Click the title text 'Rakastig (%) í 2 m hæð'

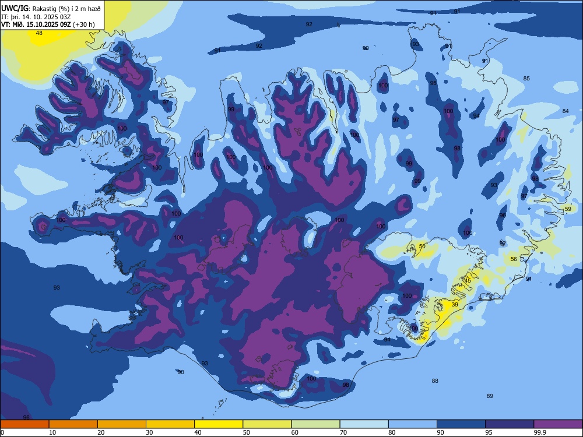(66, 9)
